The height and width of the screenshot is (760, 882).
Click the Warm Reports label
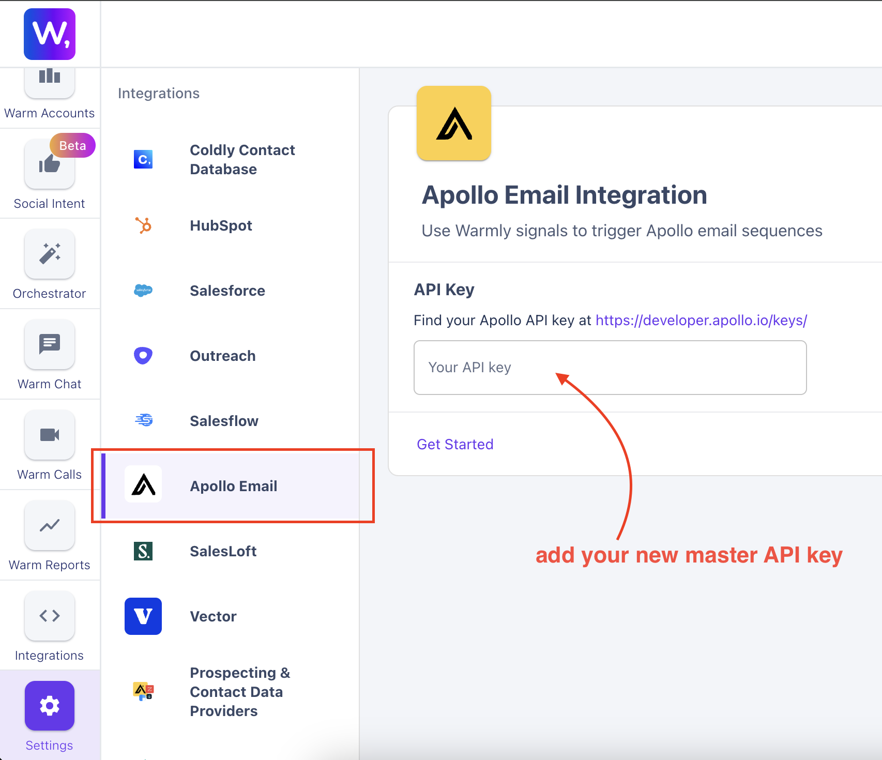(x=50, y=565)
